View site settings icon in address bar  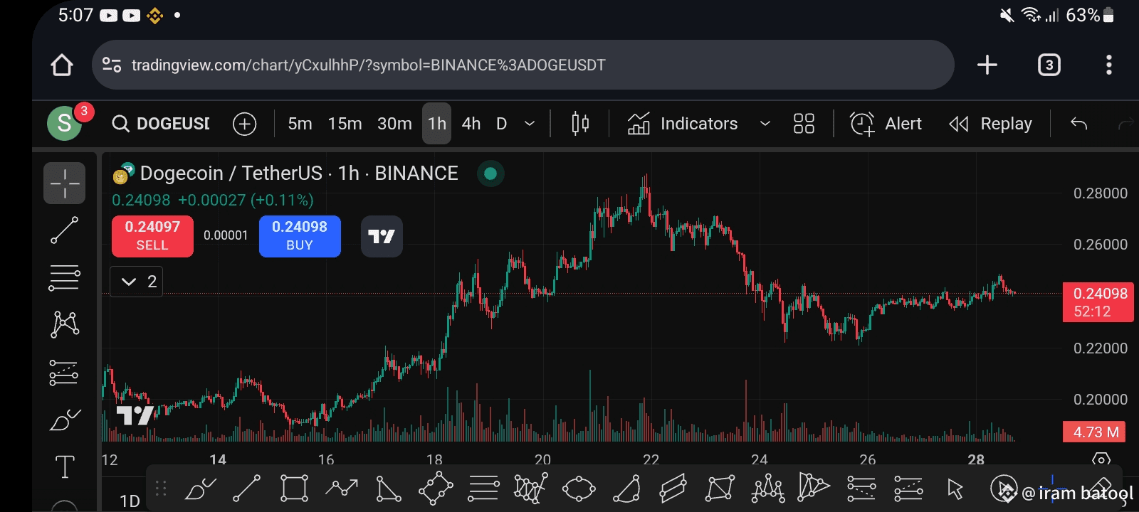click(x=112, y=65)
